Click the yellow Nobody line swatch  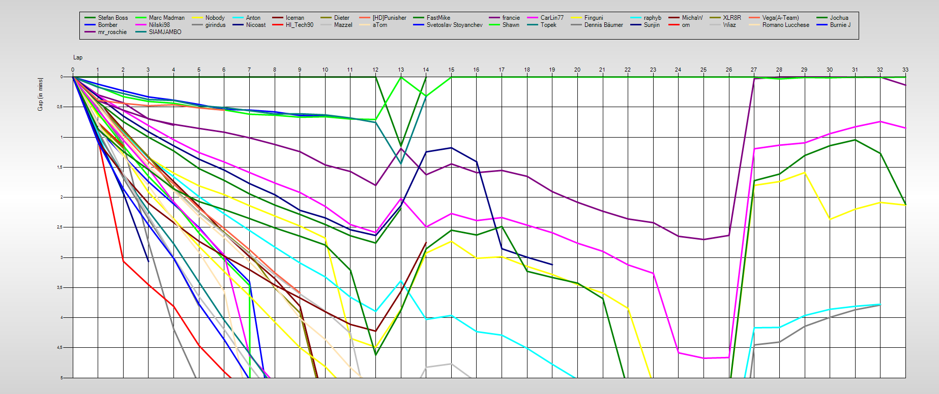coord(198,18)
